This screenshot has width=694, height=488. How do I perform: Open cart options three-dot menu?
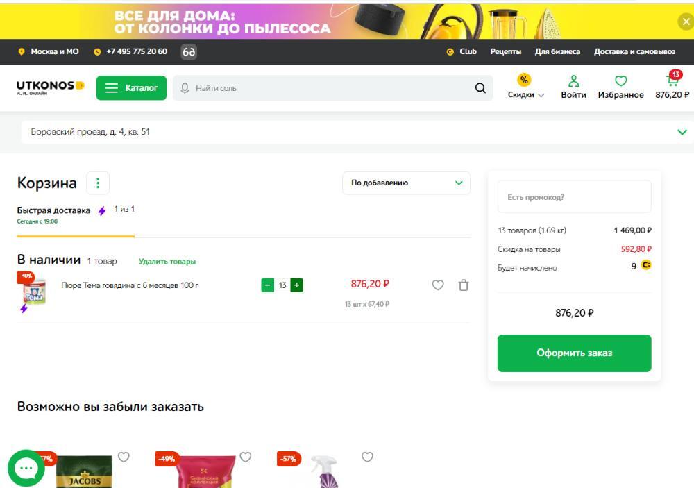click(x=98, y=183)
